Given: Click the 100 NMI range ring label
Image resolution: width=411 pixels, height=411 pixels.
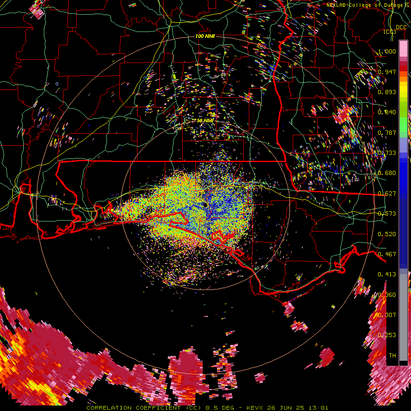Looking at the screenshot, I should (205, 36).
